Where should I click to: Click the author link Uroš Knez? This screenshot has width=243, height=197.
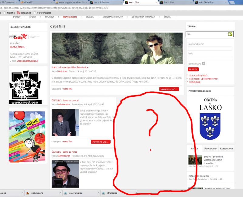click(x=63, y=71)
